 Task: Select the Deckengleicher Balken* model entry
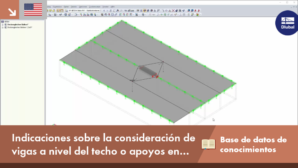(18, 25)
